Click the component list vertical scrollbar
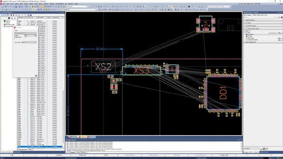 coord(63,83)
